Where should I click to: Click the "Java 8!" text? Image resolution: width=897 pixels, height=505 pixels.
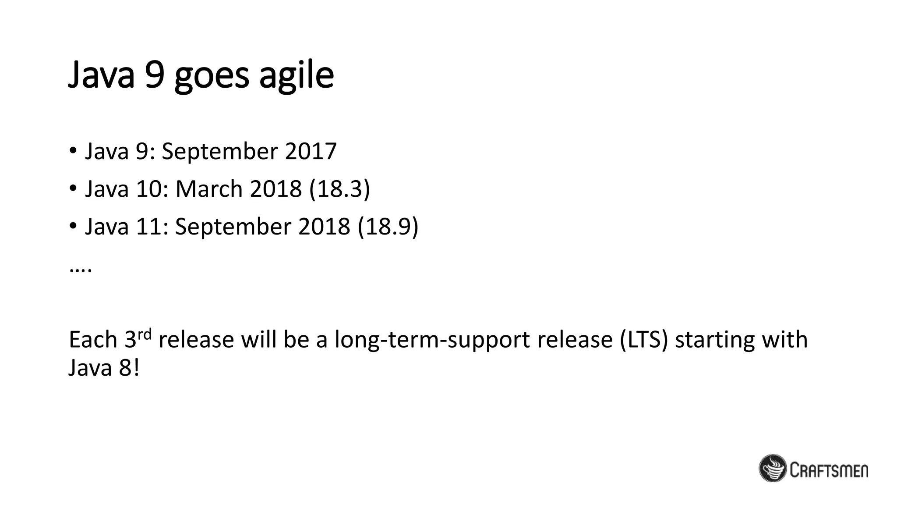pyautogui.click(x=104, y=367)
